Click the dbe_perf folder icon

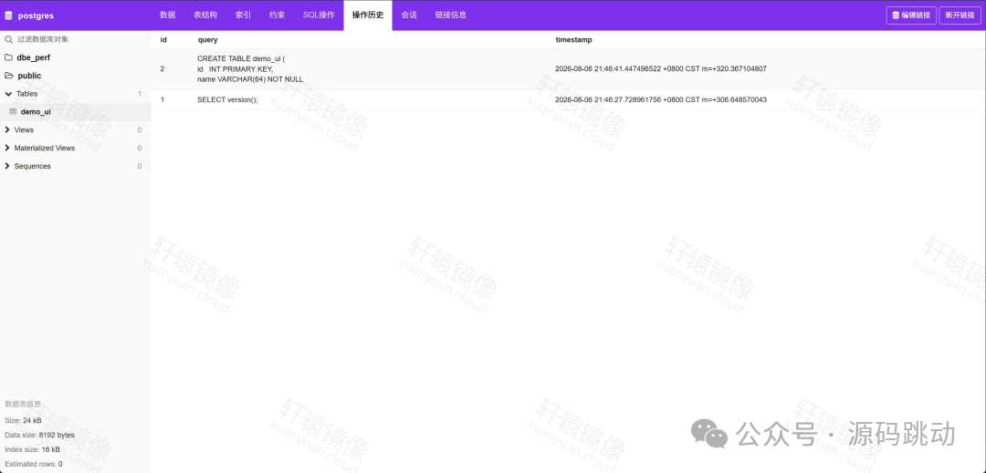[x=9, y=57]
